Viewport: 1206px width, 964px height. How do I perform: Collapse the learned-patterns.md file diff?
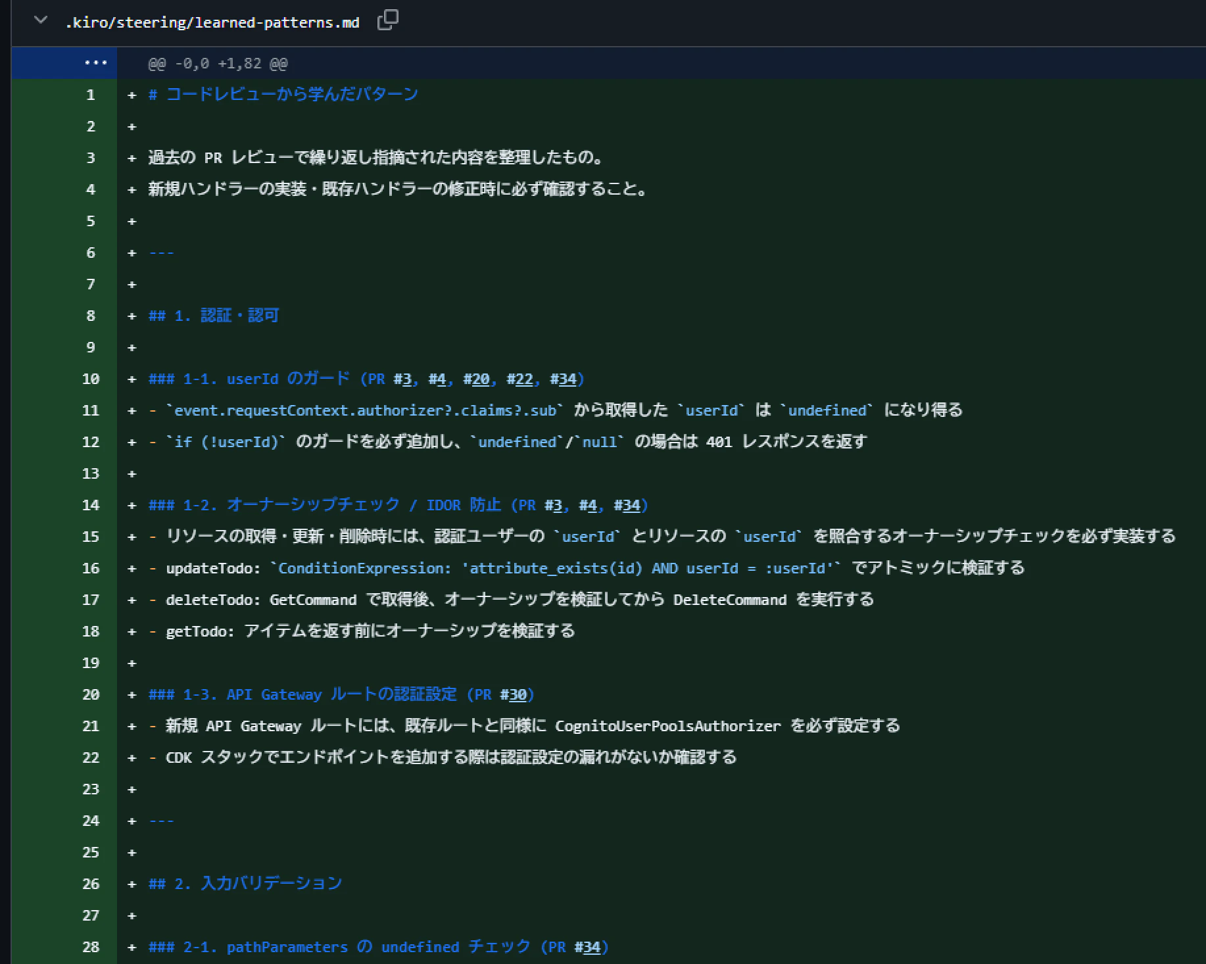click(x=41, y=20)
